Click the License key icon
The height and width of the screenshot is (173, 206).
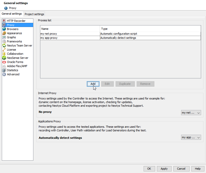click(x=4, y=50)
